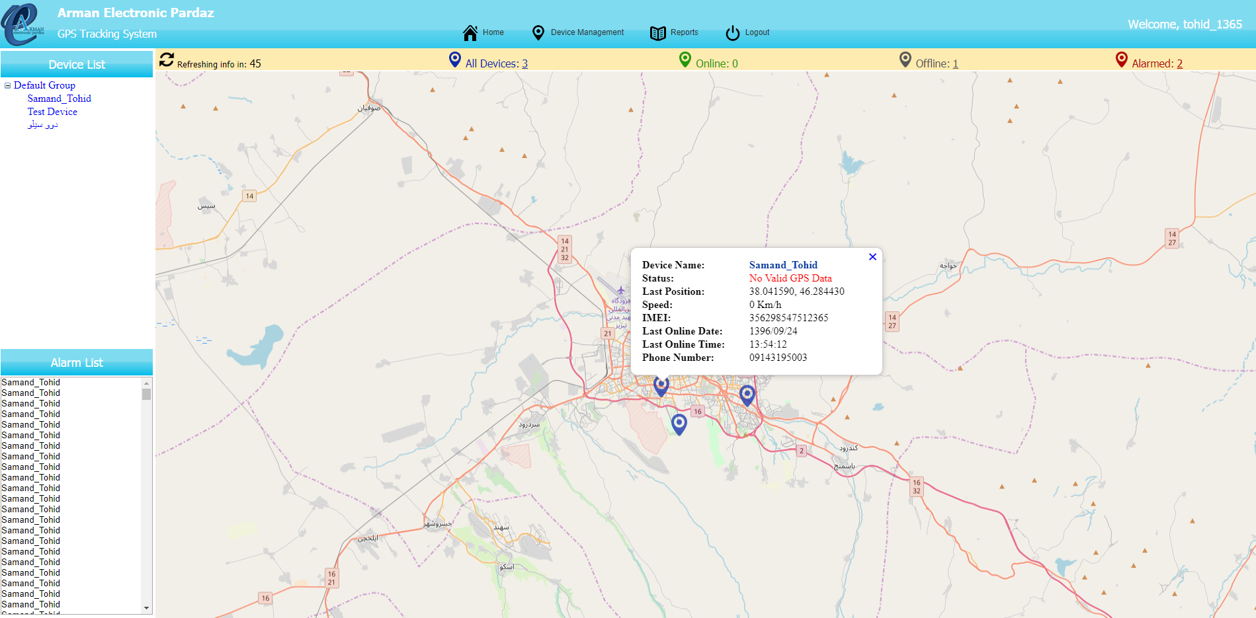The width and height of the screenshot is (1256, 618).
Task: Click the Offline count 1 link
Action: point(955,63)
